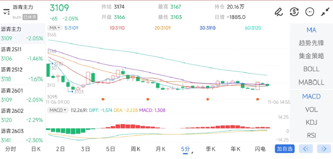Select contract 沥青2512
This screenshot has height=159, width=333.
point(22,74)
